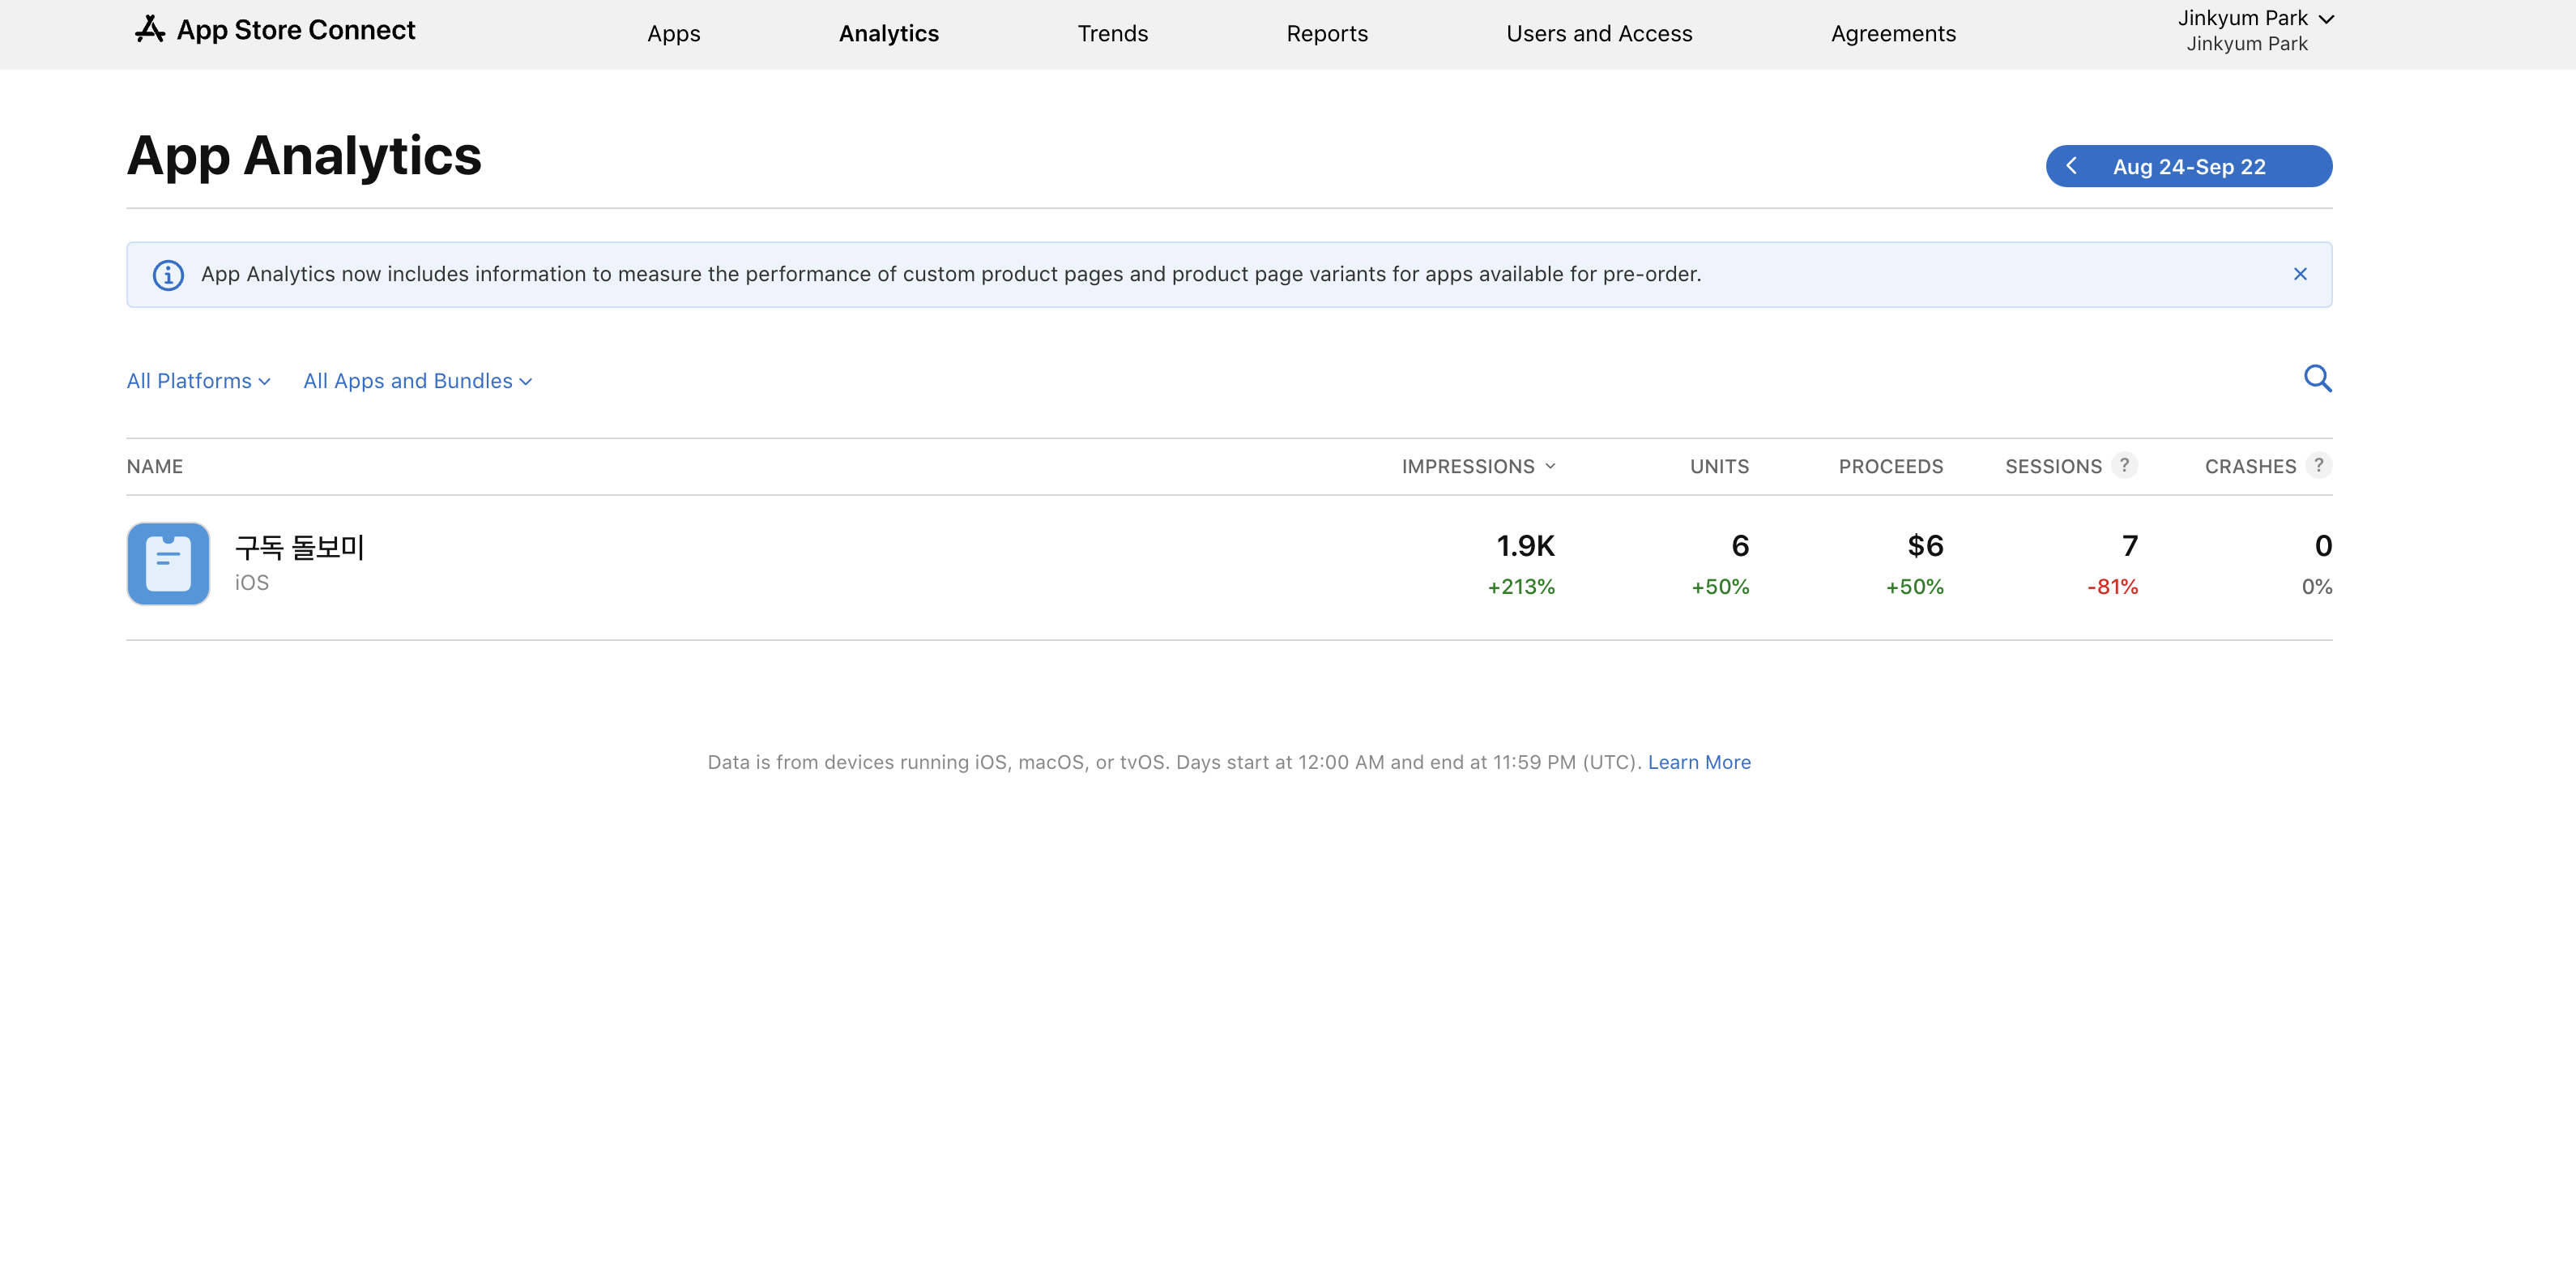Click the iOS platform label
The image size is (2576, 1264).
tap(252, 583)
